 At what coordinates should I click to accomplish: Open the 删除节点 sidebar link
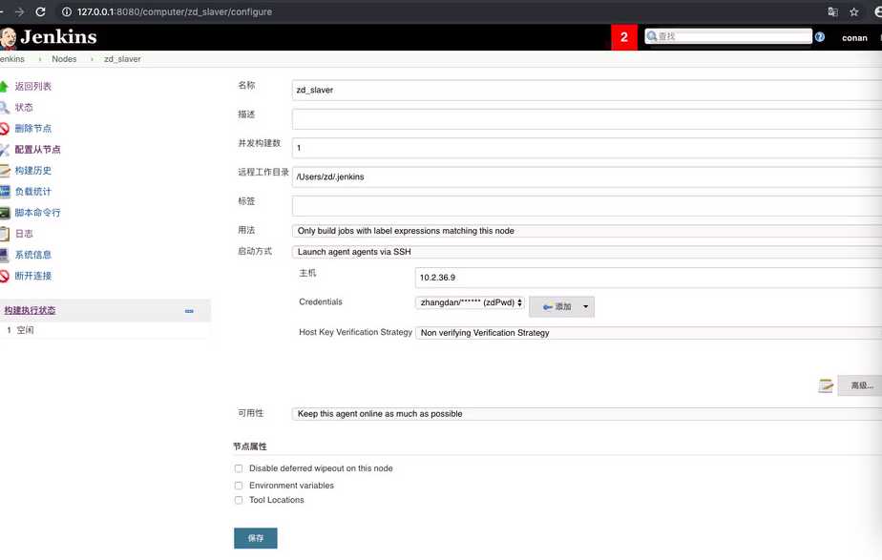click(33, 129)
